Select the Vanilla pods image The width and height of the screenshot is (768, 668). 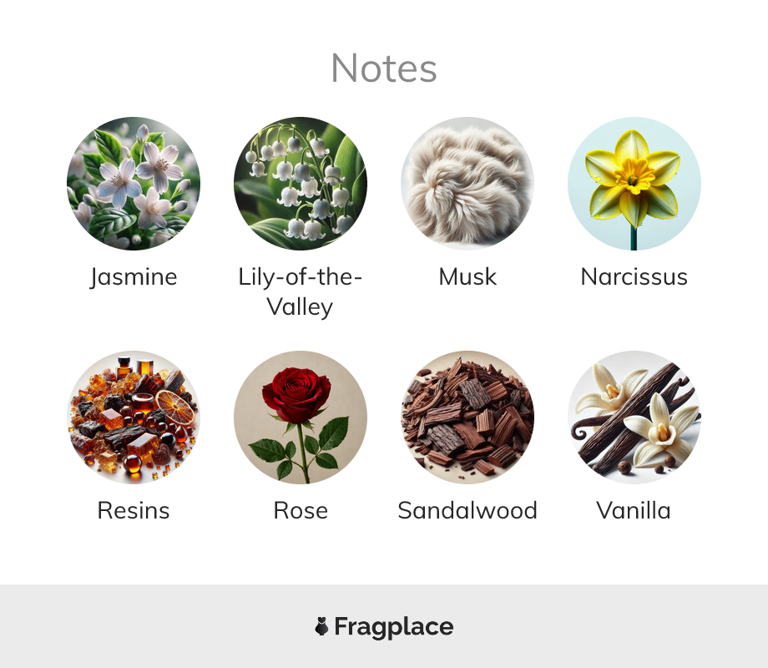coord(634,417)
